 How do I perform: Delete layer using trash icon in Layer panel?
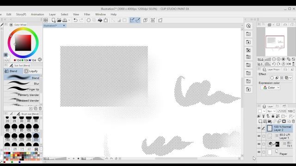(x=293, y=121)
